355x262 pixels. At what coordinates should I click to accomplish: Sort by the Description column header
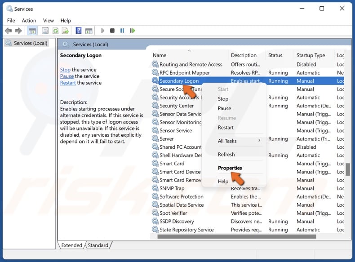(x=247, y=55)
